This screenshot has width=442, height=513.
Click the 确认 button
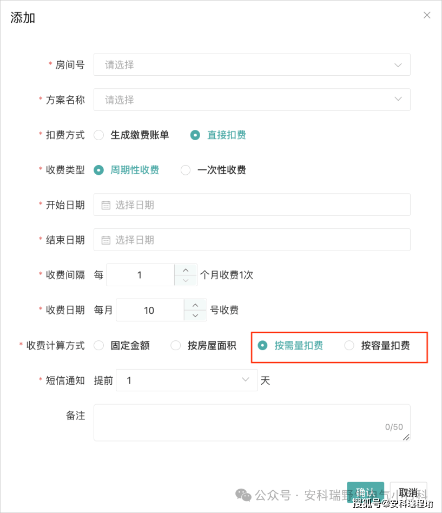click(365, 492)
